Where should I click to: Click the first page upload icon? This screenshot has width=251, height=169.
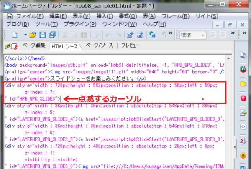pos(130,35)
